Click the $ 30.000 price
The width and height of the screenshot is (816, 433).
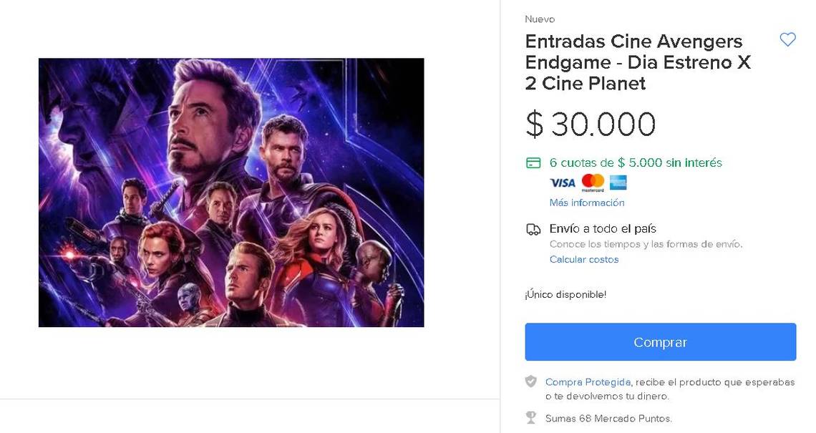coord(591,125)
